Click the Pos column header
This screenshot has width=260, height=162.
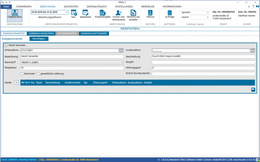(x=33, y=83)
